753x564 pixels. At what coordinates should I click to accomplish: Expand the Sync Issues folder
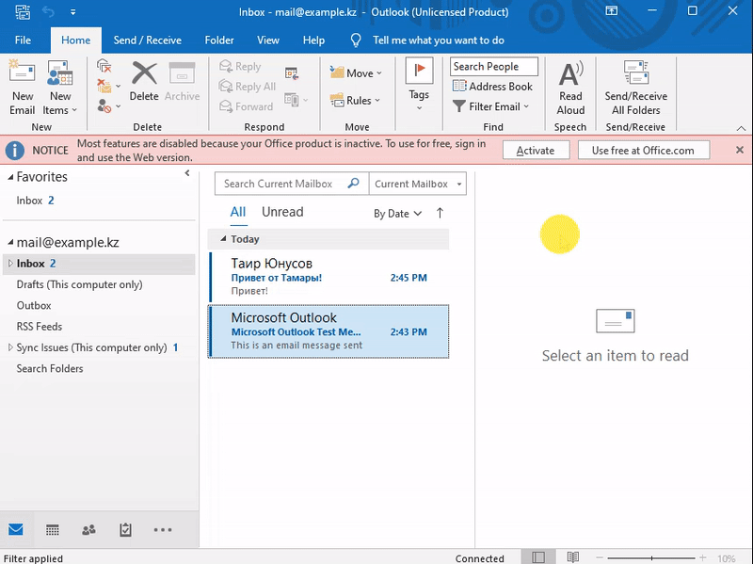pos(10,347)
